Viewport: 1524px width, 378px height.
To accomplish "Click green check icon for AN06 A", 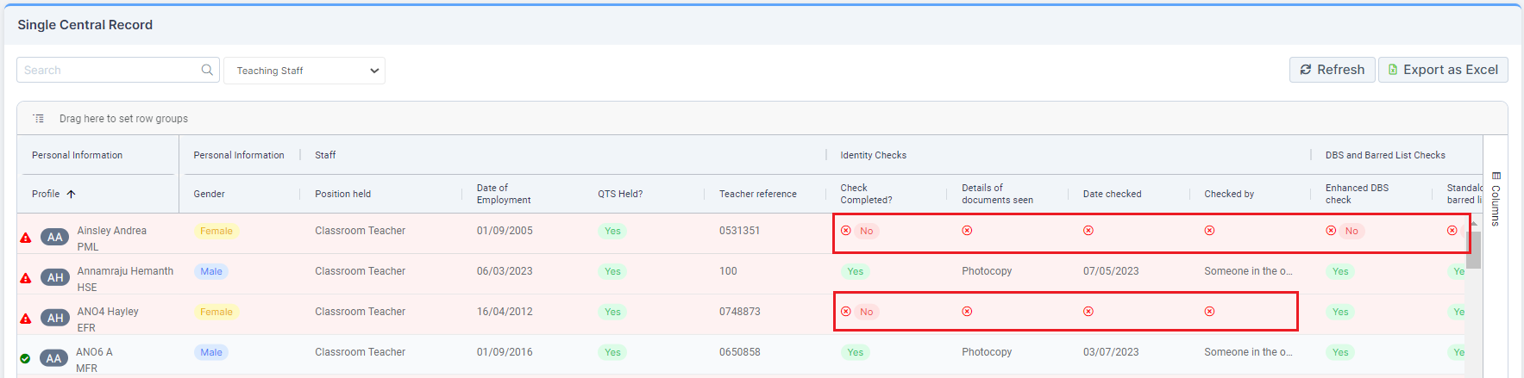I will (25, 359).
